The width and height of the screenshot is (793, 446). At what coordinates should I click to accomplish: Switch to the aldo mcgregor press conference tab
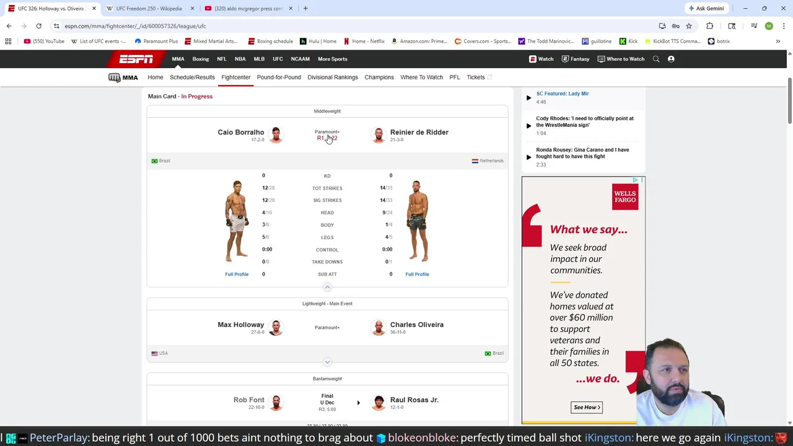point(248,9)
